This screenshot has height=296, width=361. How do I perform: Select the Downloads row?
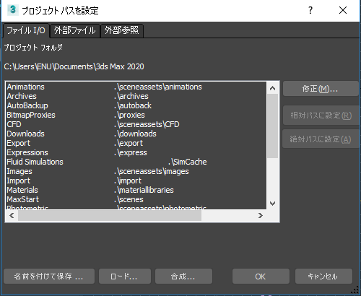pos(136,134)
